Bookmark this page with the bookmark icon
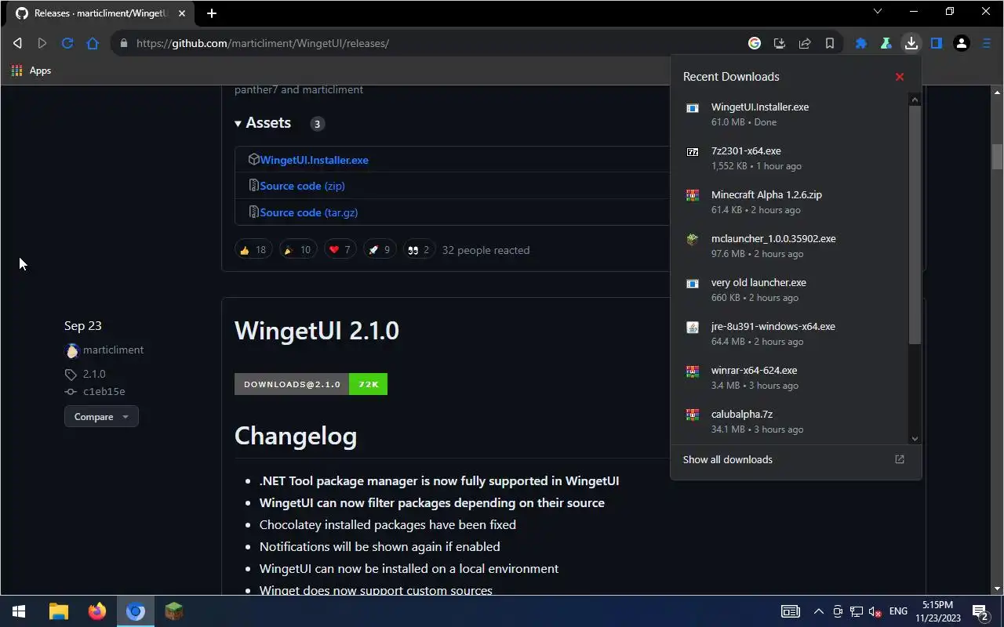Screen dimensions: 1004x627 click(830, 43)
